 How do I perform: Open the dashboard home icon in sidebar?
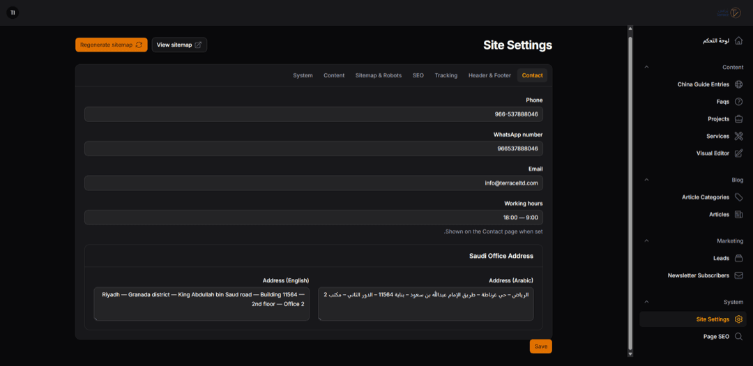[738, 41]
